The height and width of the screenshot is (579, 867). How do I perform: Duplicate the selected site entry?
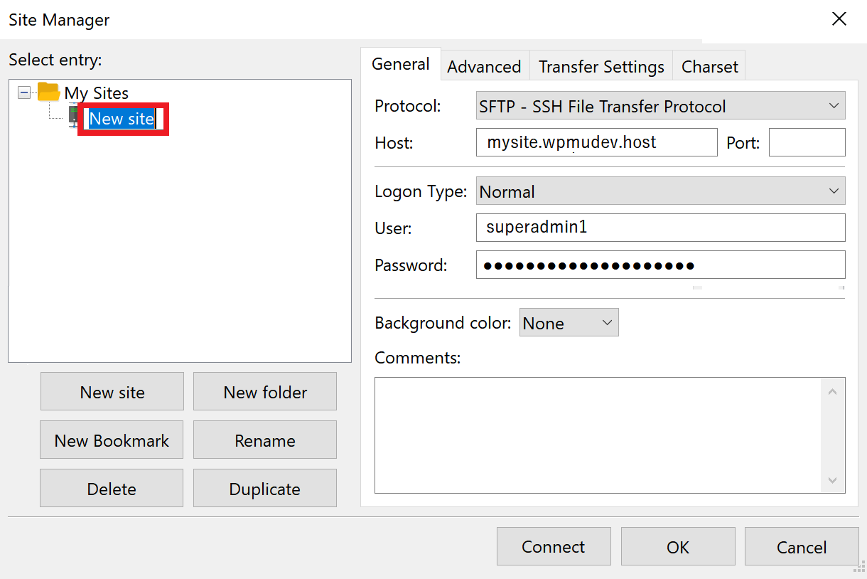tap(265, 489)
